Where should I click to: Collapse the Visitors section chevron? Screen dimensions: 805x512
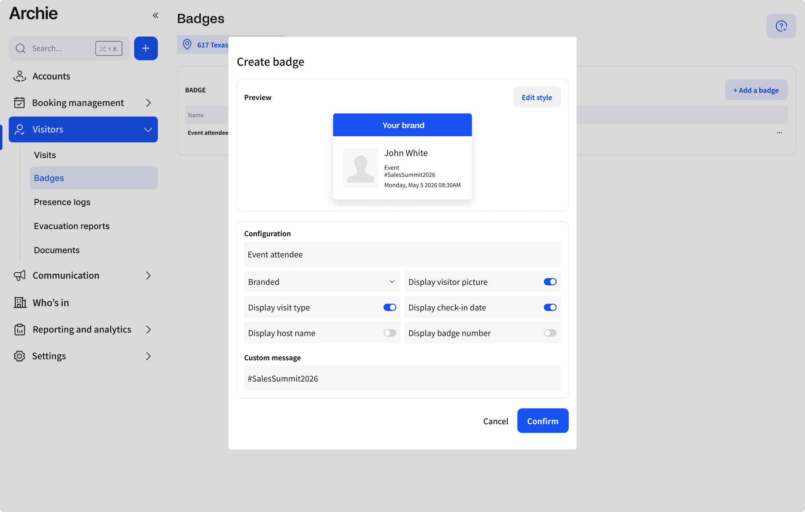[148, 129]
